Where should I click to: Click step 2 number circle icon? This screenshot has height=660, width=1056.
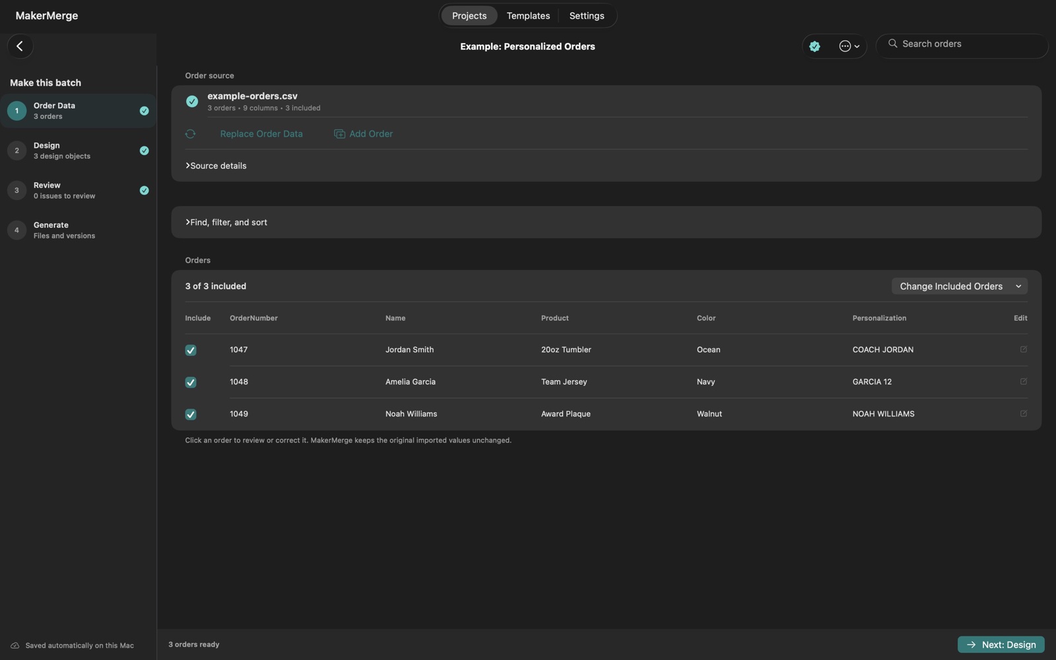(16, 150)
